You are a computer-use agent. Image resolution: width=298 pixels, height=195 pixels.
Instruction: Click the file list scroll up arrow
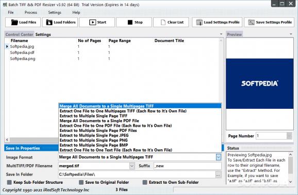pos(221,41)
